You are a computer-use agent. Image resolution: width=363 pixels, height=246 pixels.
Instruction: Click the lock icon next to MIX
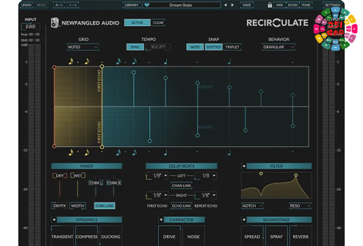point(269,5)
